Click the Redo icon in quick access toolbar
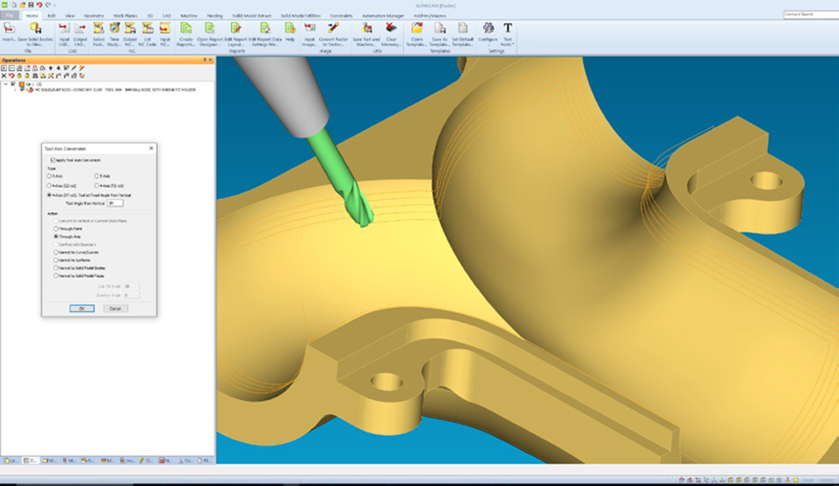 tap(47, 4)
